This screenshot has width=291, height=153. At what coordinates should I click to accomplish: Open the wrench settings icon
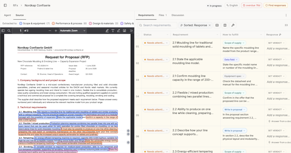(x=233, y=25)
